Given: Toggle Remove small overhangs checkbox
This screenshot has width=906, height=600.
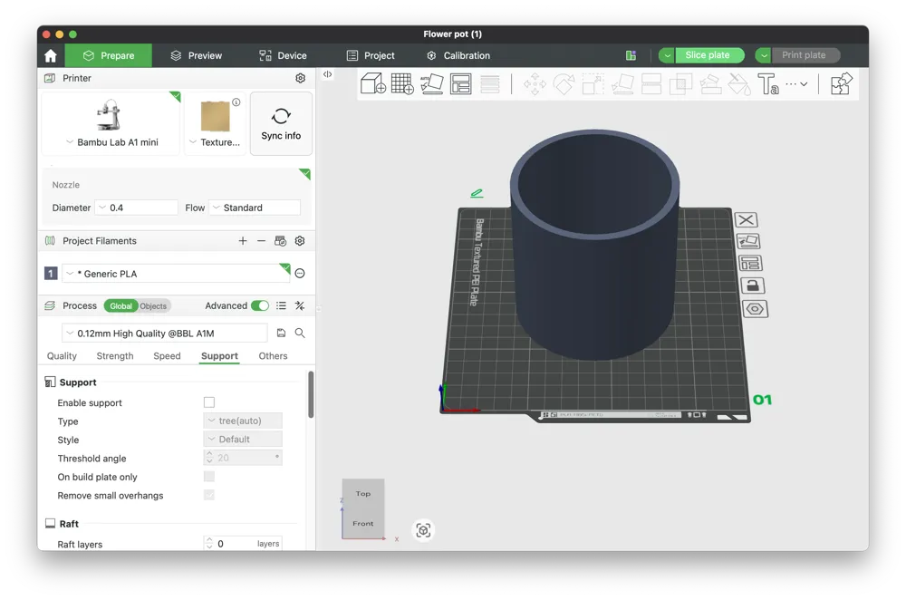Looking at the screenshot, I should click(x=209, y=495).
